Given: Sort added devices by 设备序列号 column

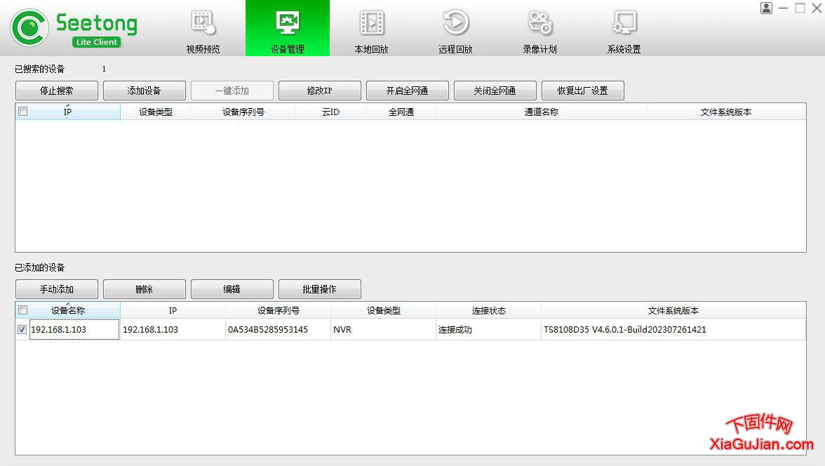Looking at the screenshot, I should pyautogui.click(x=278, y=310).
